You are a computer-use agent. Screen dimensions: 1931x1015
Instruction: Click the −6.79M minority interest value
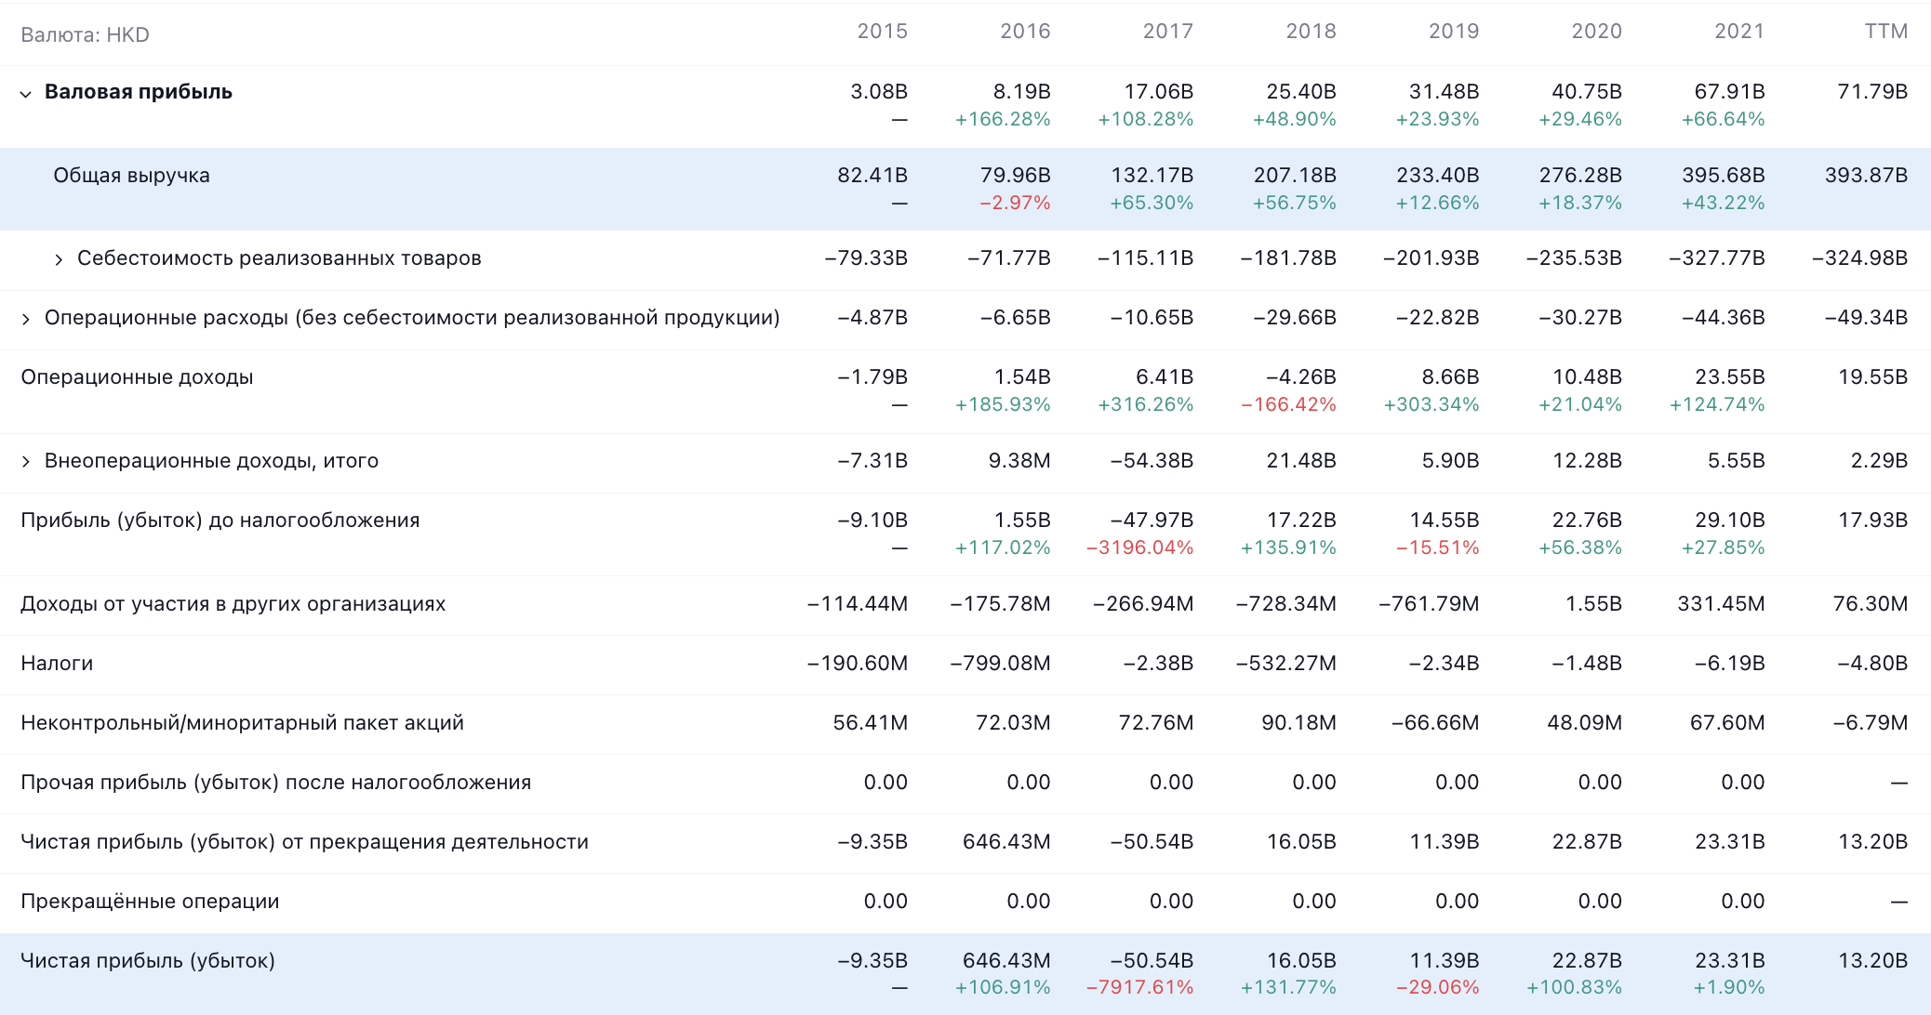click(x=1870, y=723)
